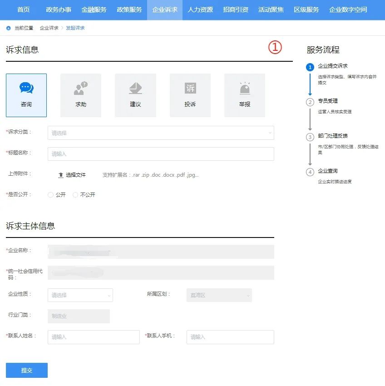Open the 所属区划 district dropdown
The height and width of the screenshot is (386, 385).
[x=219, y=295]
